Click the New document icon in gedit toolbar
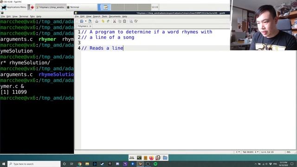The height and width of the screenshot is (167, 297). point(77,21)
